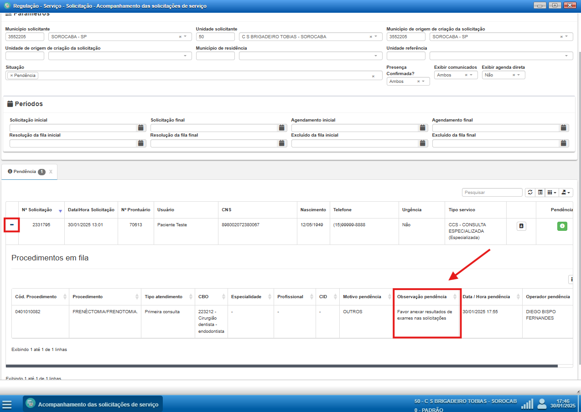Viewport: 581px width, 412px height.
Task: Expand the Presença Confirmada dropdown
Action: (x=423, y=81)
